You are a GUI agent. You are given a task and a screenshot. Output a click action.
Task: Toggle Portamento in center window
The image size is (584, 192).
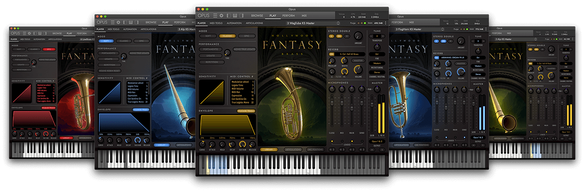(210, 49)
